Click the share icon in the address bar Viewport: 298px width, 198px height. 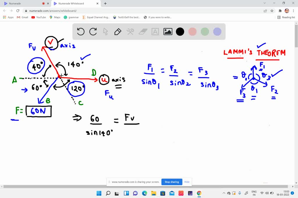click(265, 10)
